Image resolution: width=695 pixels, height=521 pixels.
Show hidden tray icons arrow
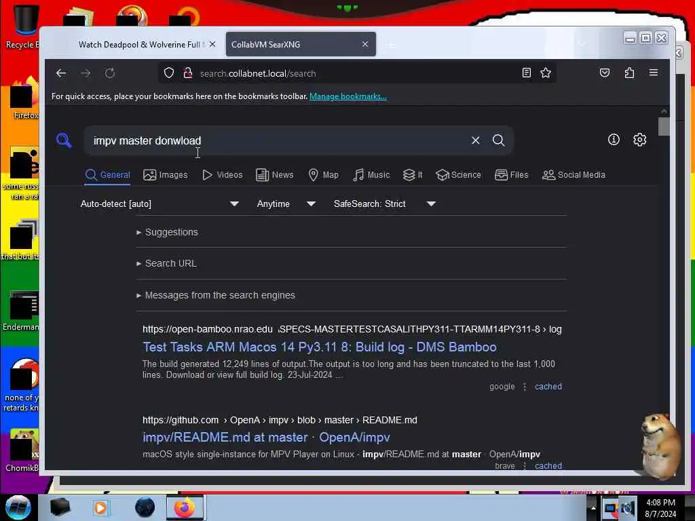coord(593,508)
